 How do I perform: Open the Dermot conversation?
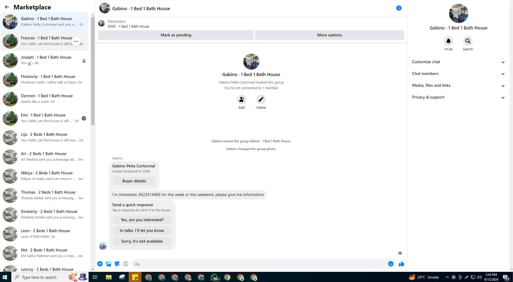click(44, 99)
